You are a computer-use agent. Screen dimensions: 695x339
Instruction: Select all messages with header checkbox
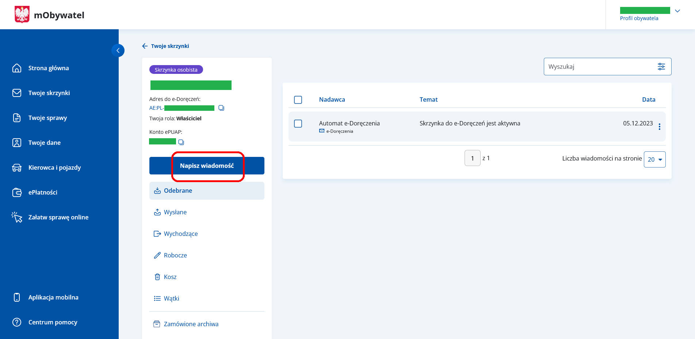[298, 100]
